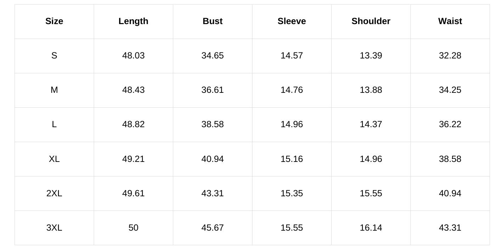This screenshot has width=496, height=248.
Task: Select the M bust value 36.61
Action: (213, 90)
